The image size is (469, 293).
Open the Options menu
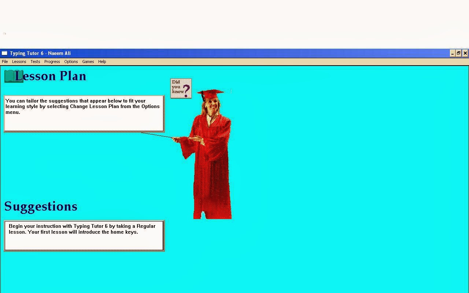pyautogui.click(x=71, y=62)
